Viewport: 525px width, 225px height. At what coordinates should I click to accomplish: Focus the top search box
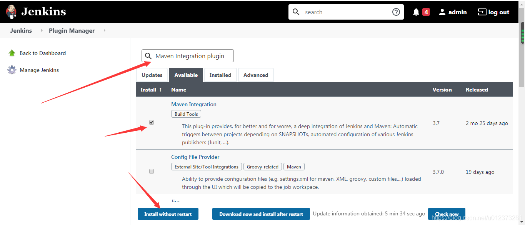346,12
